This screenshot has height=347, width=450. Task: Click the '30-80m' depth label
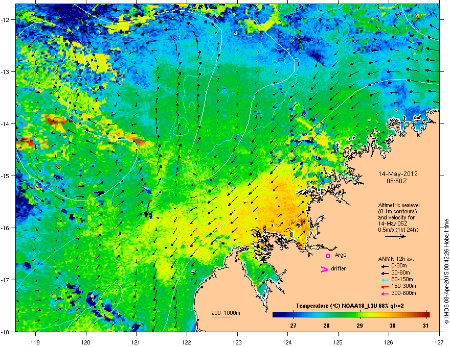[x=400, y=272]
